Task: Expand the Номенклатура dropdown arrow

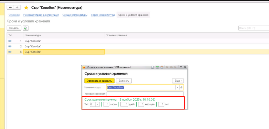Action: click(x=177, y=88)
